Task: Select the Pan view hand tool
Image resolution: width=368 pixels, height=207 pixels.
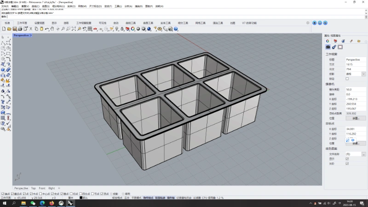Action: [52, 29]
